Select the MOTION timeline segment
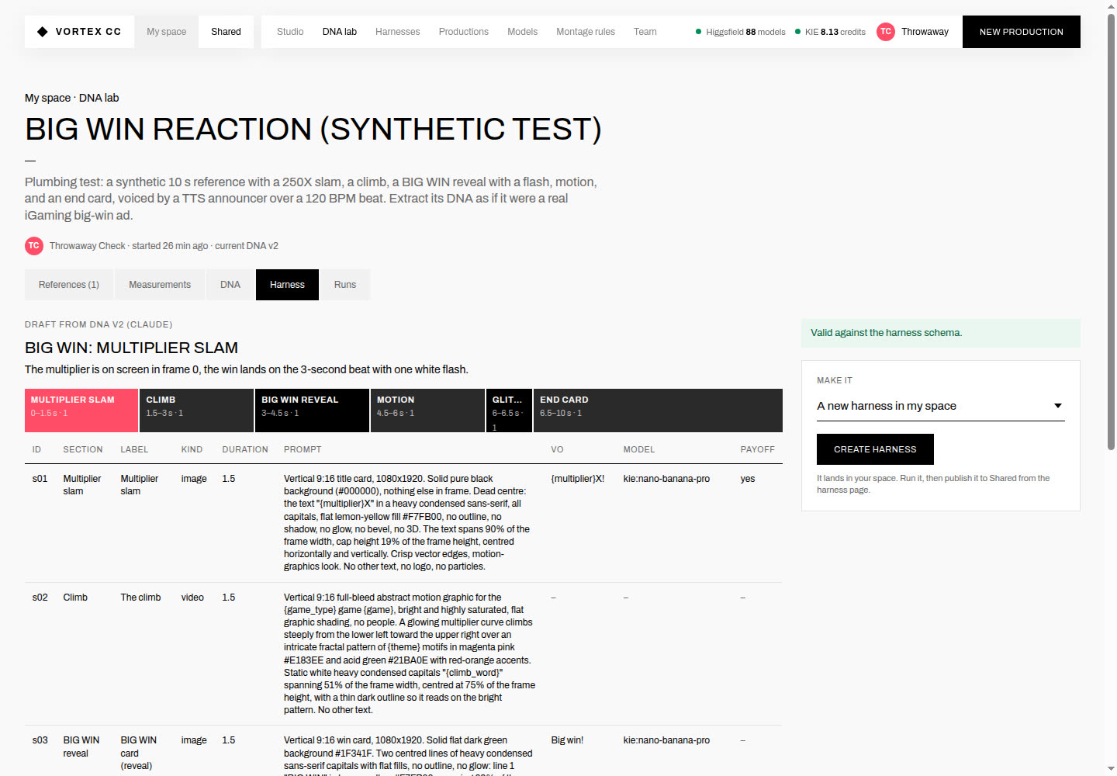 click(427, 411)
